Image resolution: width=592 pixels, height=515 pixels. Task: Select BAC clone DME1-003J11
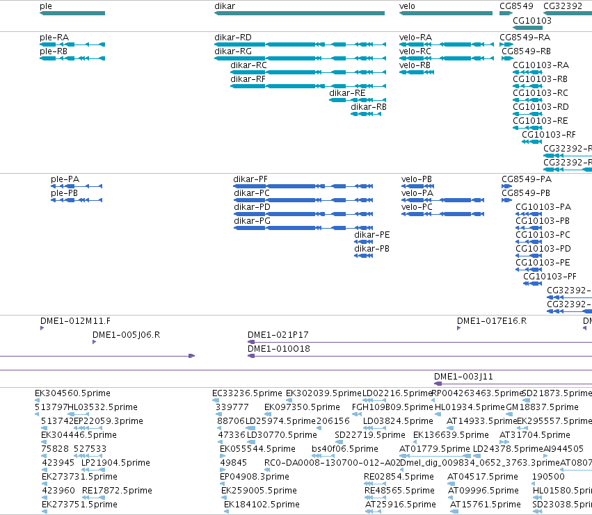(x=513, y=384)
